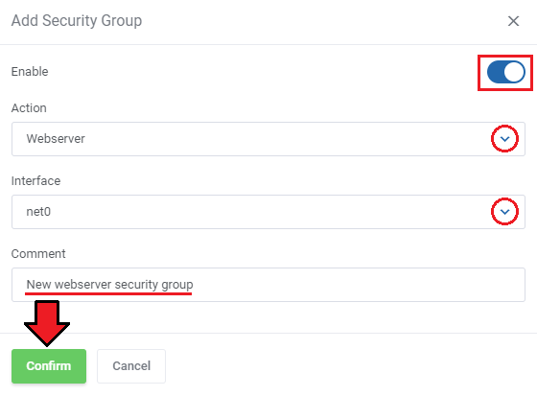Place cursor after 'security group' comment text
This screenshot has width=537, height=396.
tap(194, 285)
